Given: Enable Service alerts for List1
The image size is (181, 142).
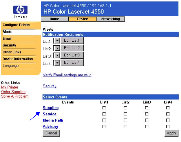Looking at the screenshot, I should click(104, 114).
